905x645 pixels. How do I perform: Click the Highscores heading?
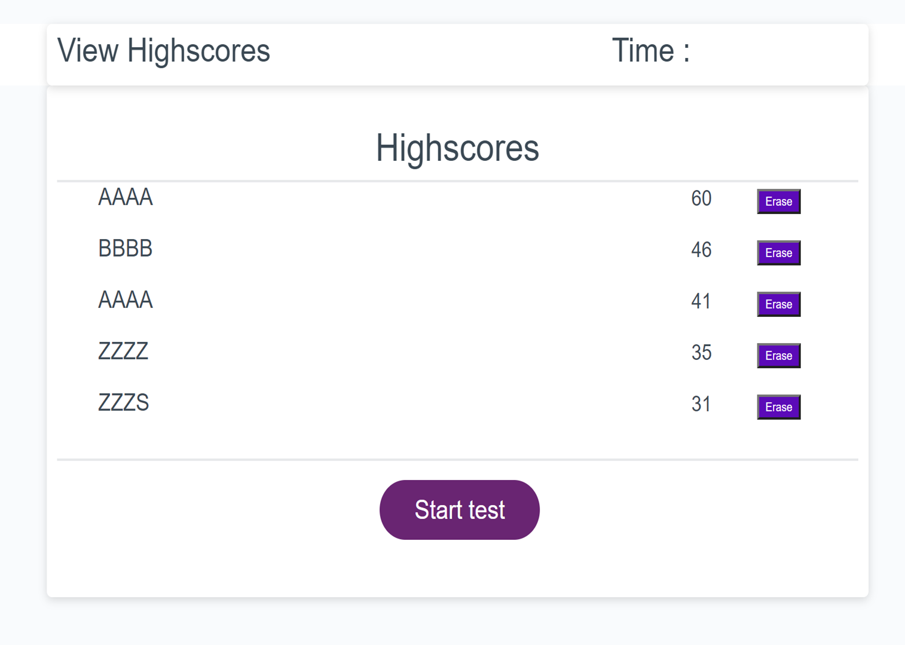click(x=457, y=148)
